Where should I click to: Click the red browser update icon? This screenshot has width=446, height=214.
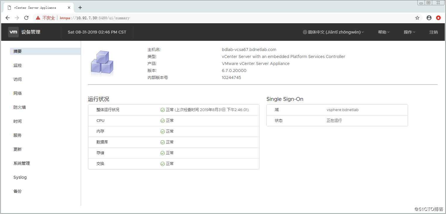(x=438, y=18)
